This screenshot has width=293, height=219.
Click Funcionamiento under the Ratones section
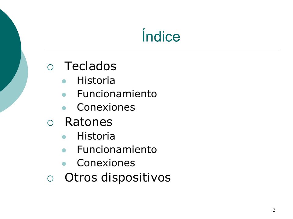click(x=117, y=150)
